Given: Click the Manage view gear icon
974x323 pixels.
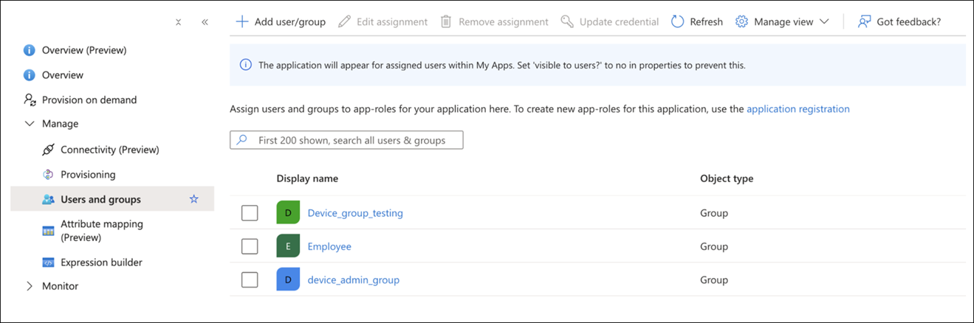Looking at the screenshot, I should pyautogui.click(x=741, y=21).
